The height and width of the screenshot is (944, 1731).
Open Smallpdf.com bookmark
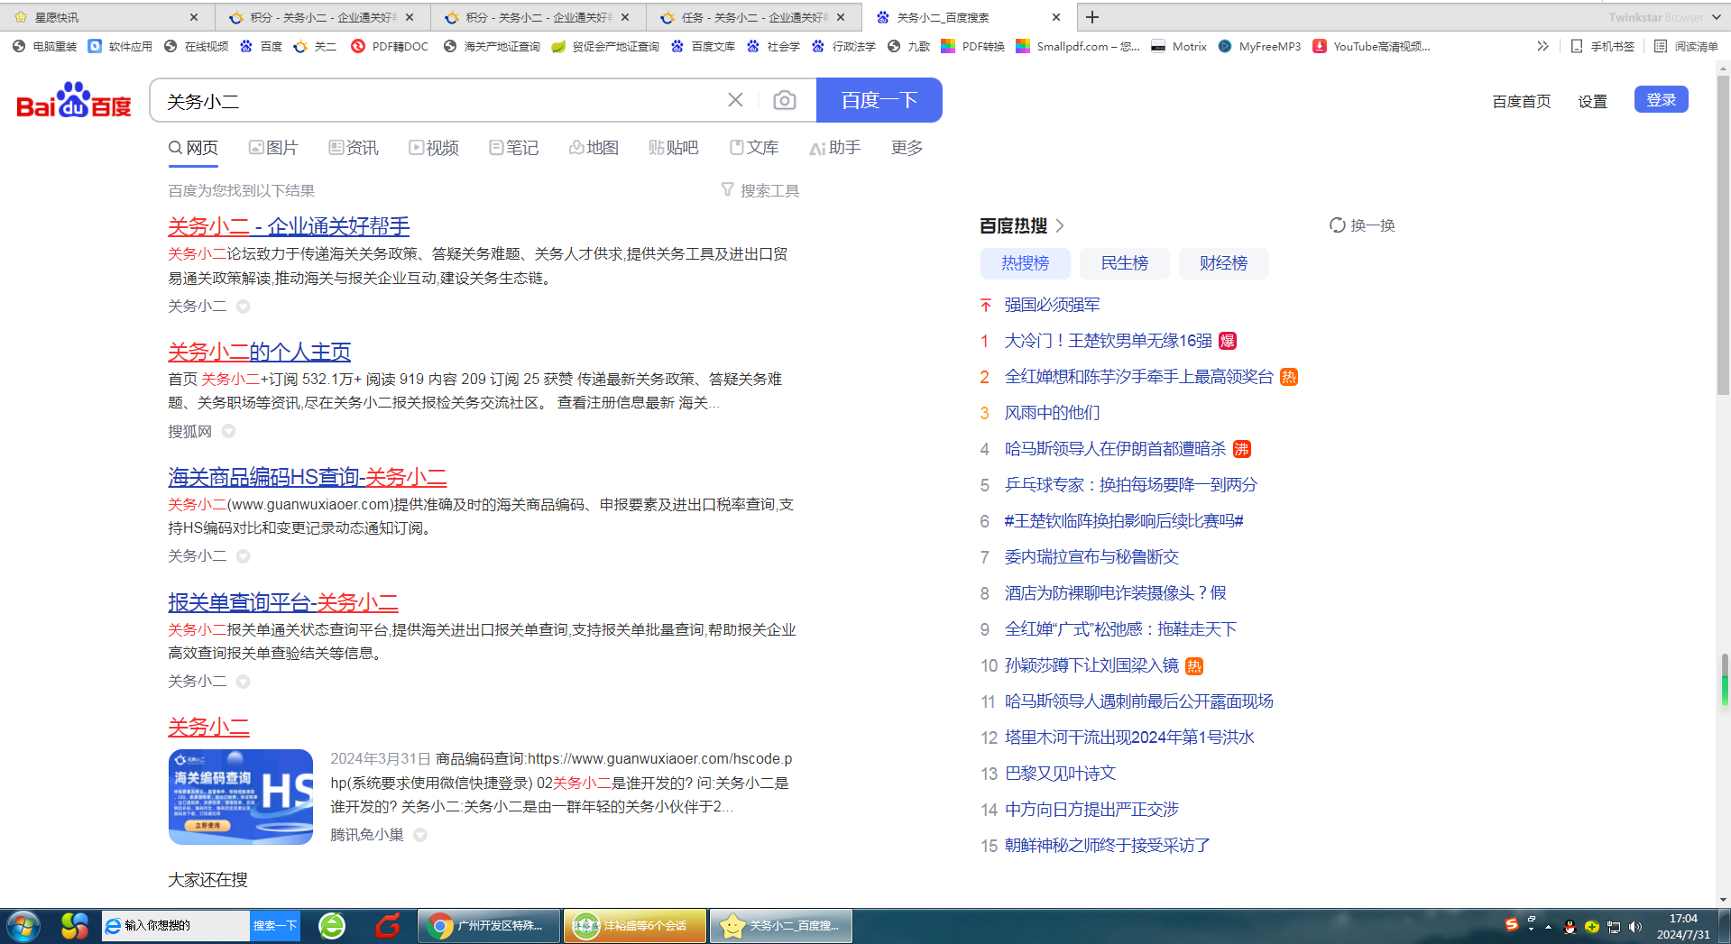point(1078,46)
